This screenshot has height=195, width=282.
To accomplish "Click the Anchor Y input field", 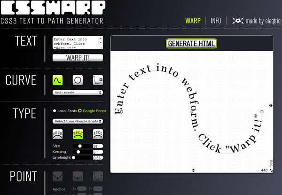I will click(98, 188).
